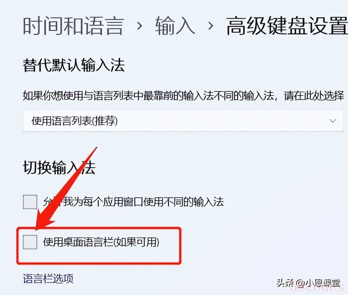The image size is (348, 295).
Task: Click the 替代默认输入法 section heading
Action: (x=74, y=65)
